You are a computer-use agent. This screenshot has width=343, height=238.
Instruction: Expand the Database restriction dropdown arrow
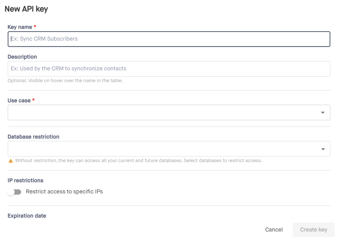(x=323, y=149)
